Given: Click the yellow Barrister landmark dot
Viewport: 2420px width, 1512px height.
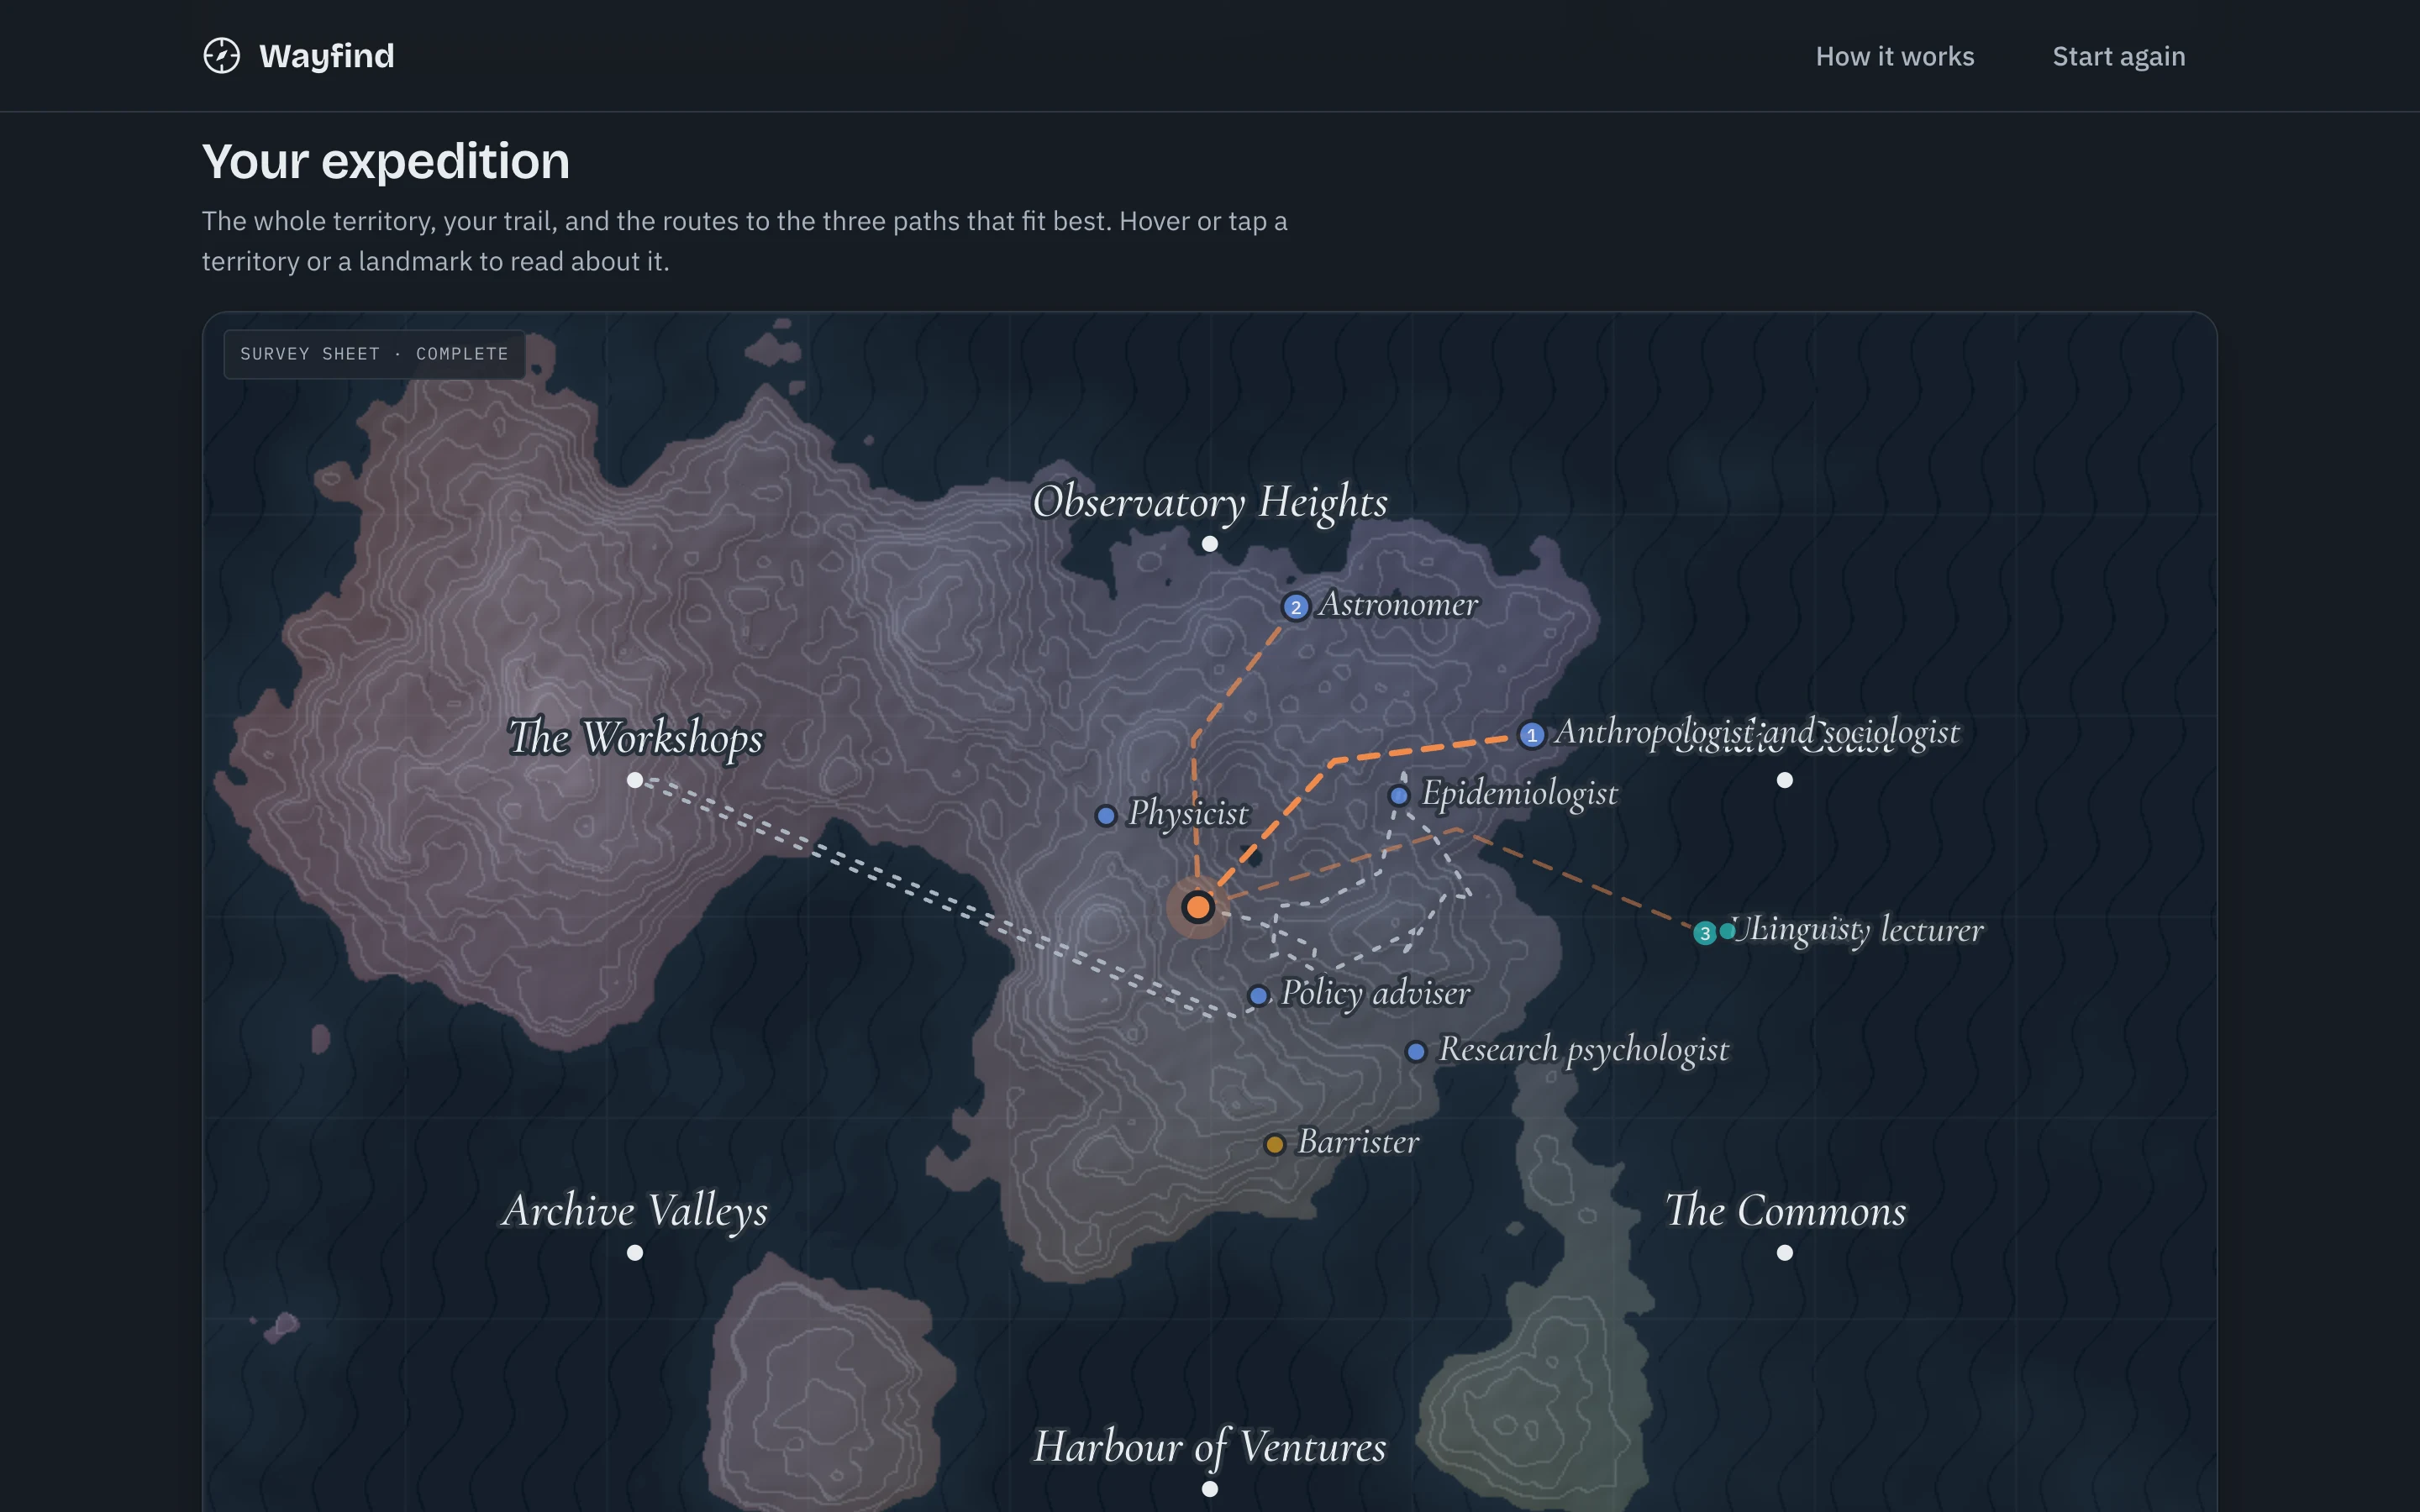Looking at the screenshot, I should pos(1274,1144).
